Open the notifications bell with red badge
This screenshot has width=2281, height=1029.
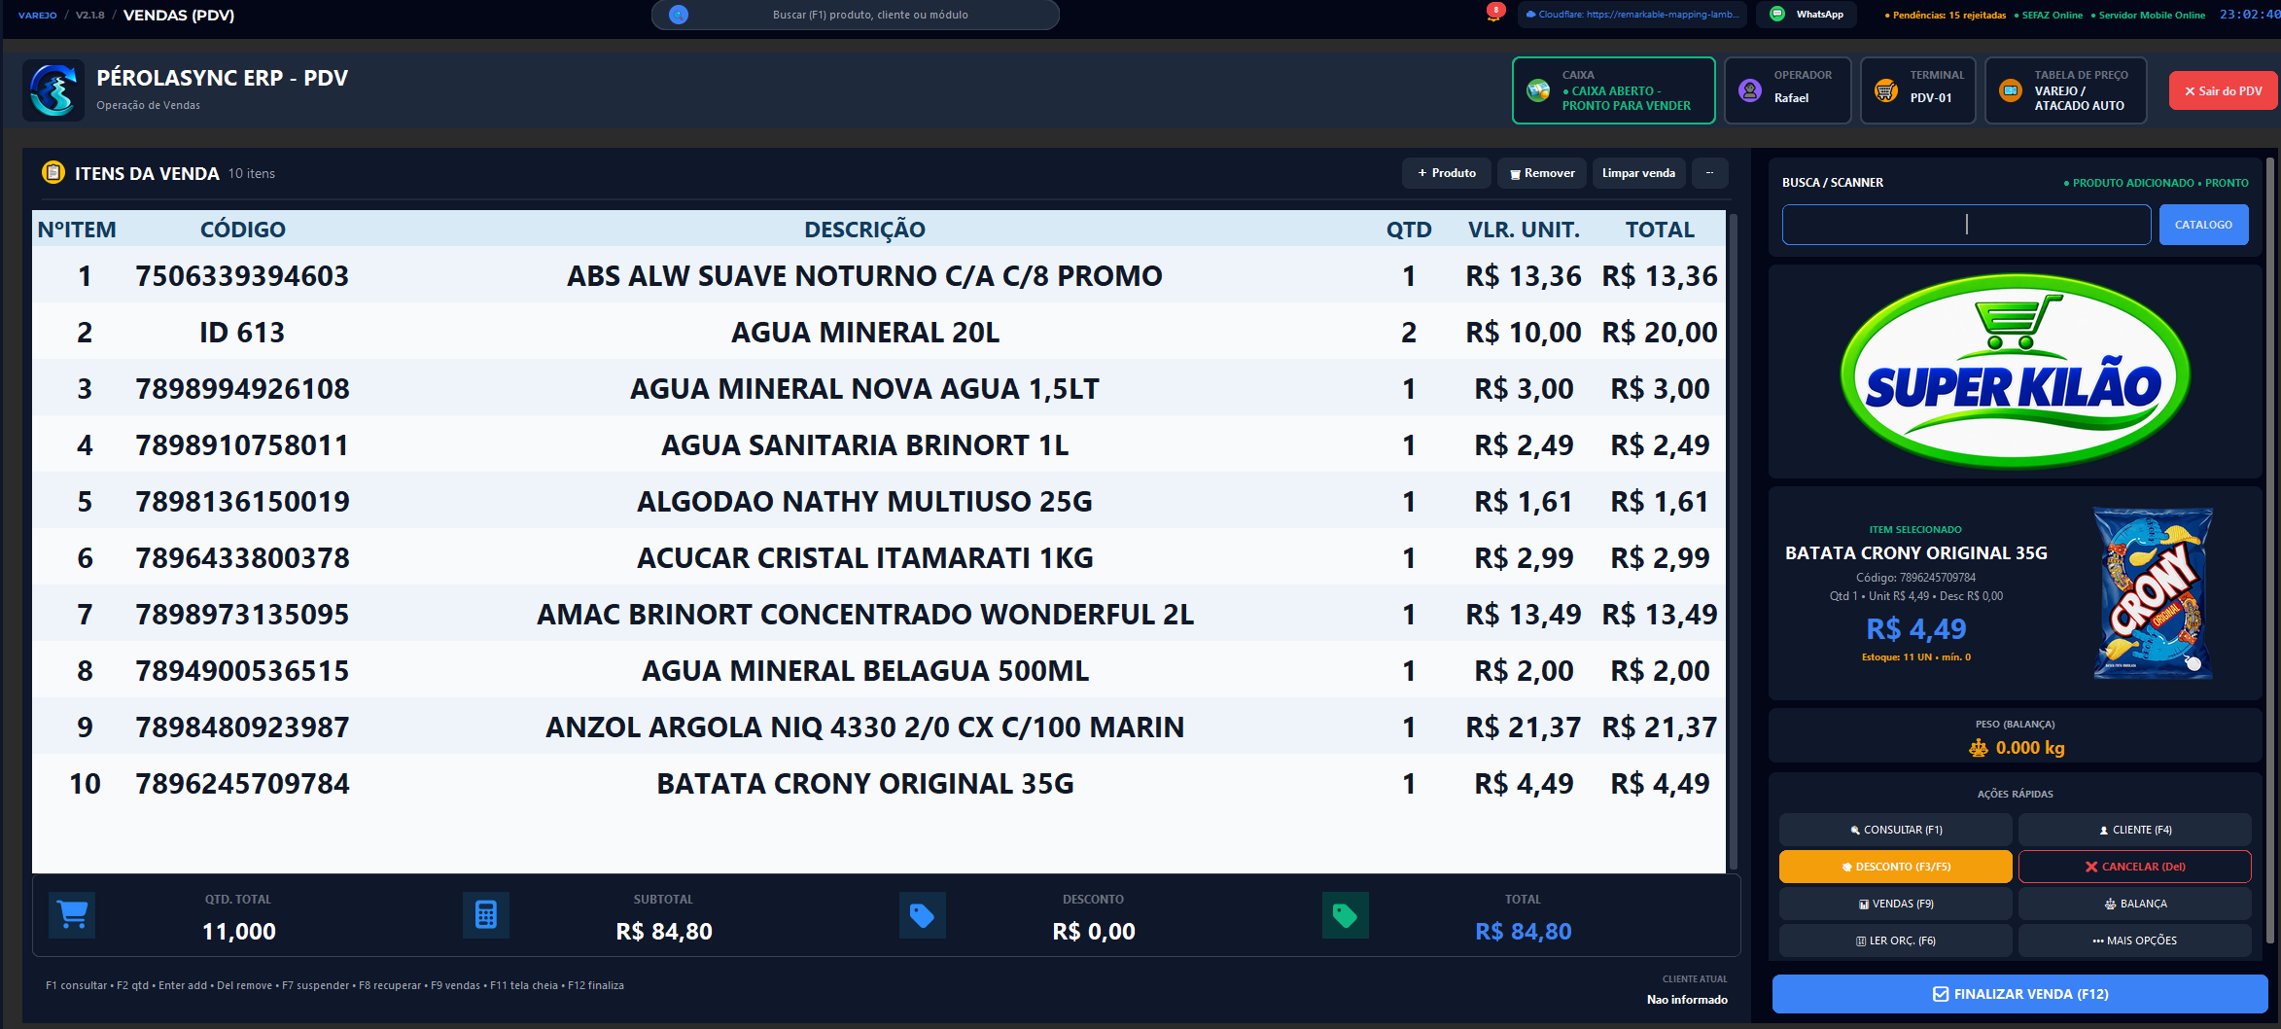coord(1494,13)
